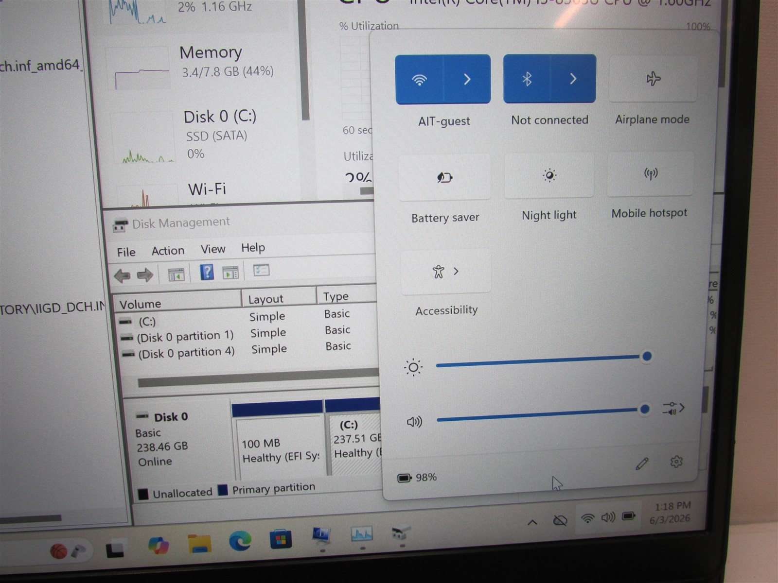This screenshot has height=583, width=778.
Task: Expand the Wi-Fi network list arrow
Action: pos(467,79)
